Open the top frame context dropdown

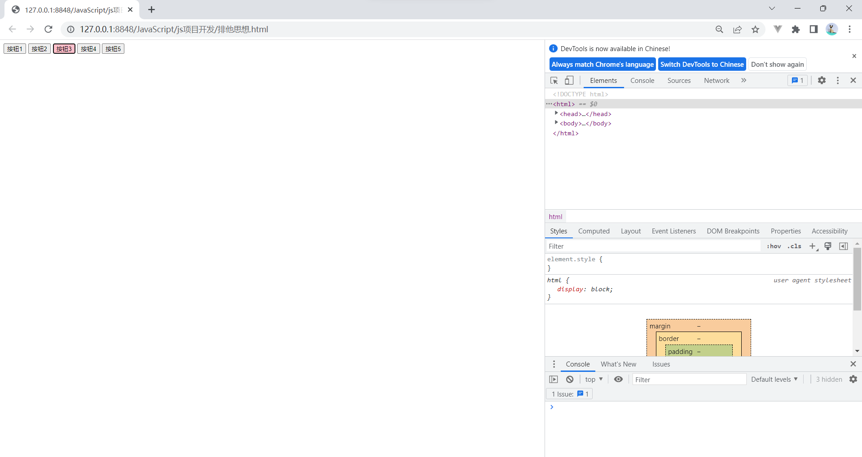point(594,379)
